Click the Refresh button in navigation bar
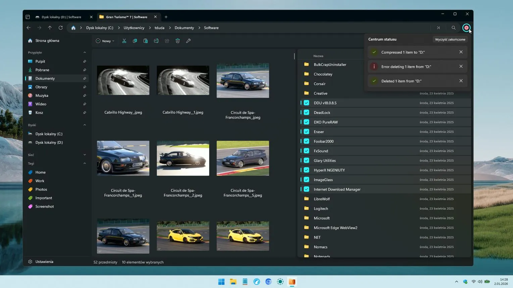This screenshot has width=513, height=288. [x=61, y=28]
